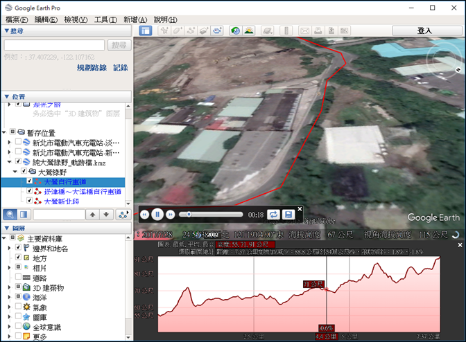Uncheck 大鶯新壯段 path checkbox
This screenshot has height=342, width=466.
29,201
